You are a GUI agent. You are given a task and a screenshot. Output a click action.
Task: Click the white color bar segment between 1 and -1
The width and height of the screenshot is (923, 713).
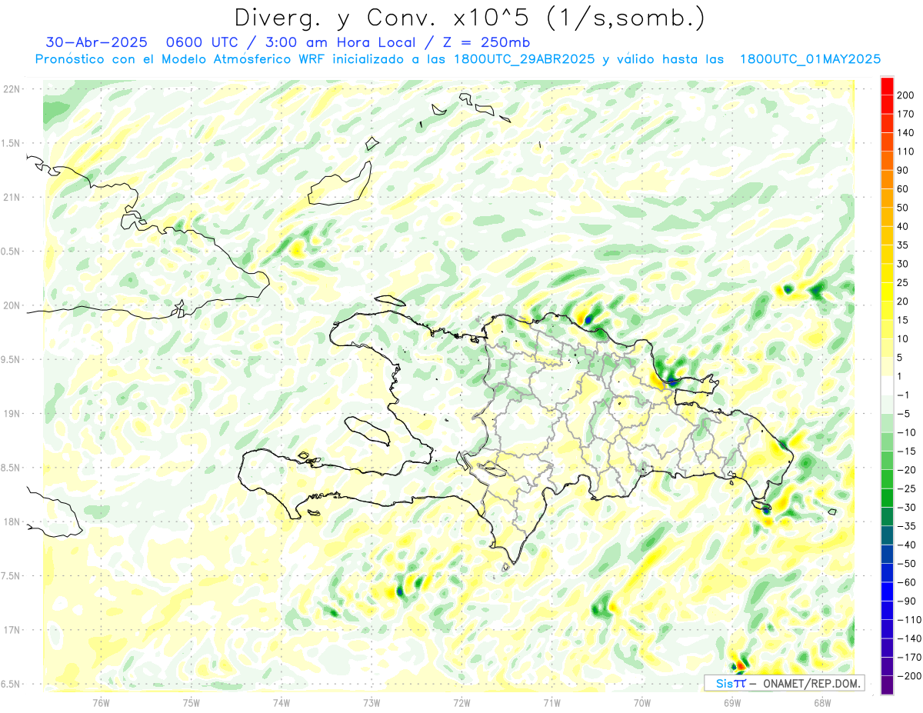(887, 385)
